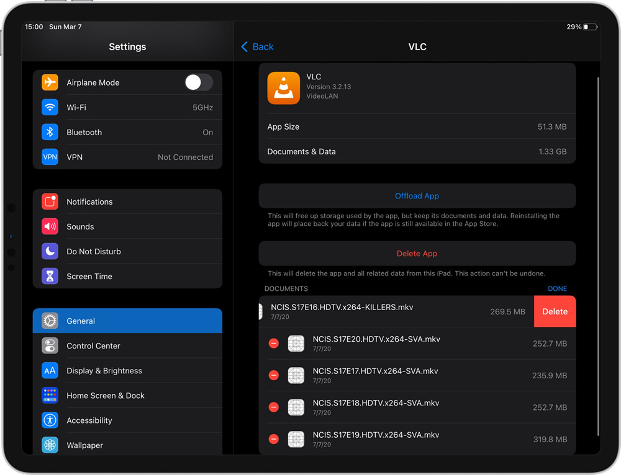Tap Offload App
Viewport: 621px width, 475px height.
point(417,196)
